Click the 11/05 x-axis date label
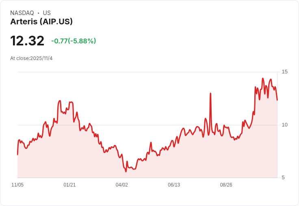Image resolution: width=299 pixels, height=206 pixels. (17, 185)
